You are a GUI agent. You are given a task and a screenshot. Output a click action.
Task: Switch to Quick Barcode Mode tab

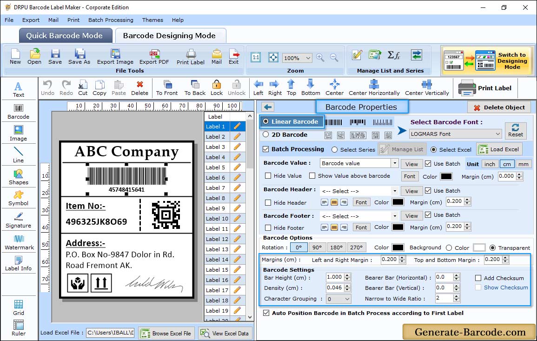point(65,36)
